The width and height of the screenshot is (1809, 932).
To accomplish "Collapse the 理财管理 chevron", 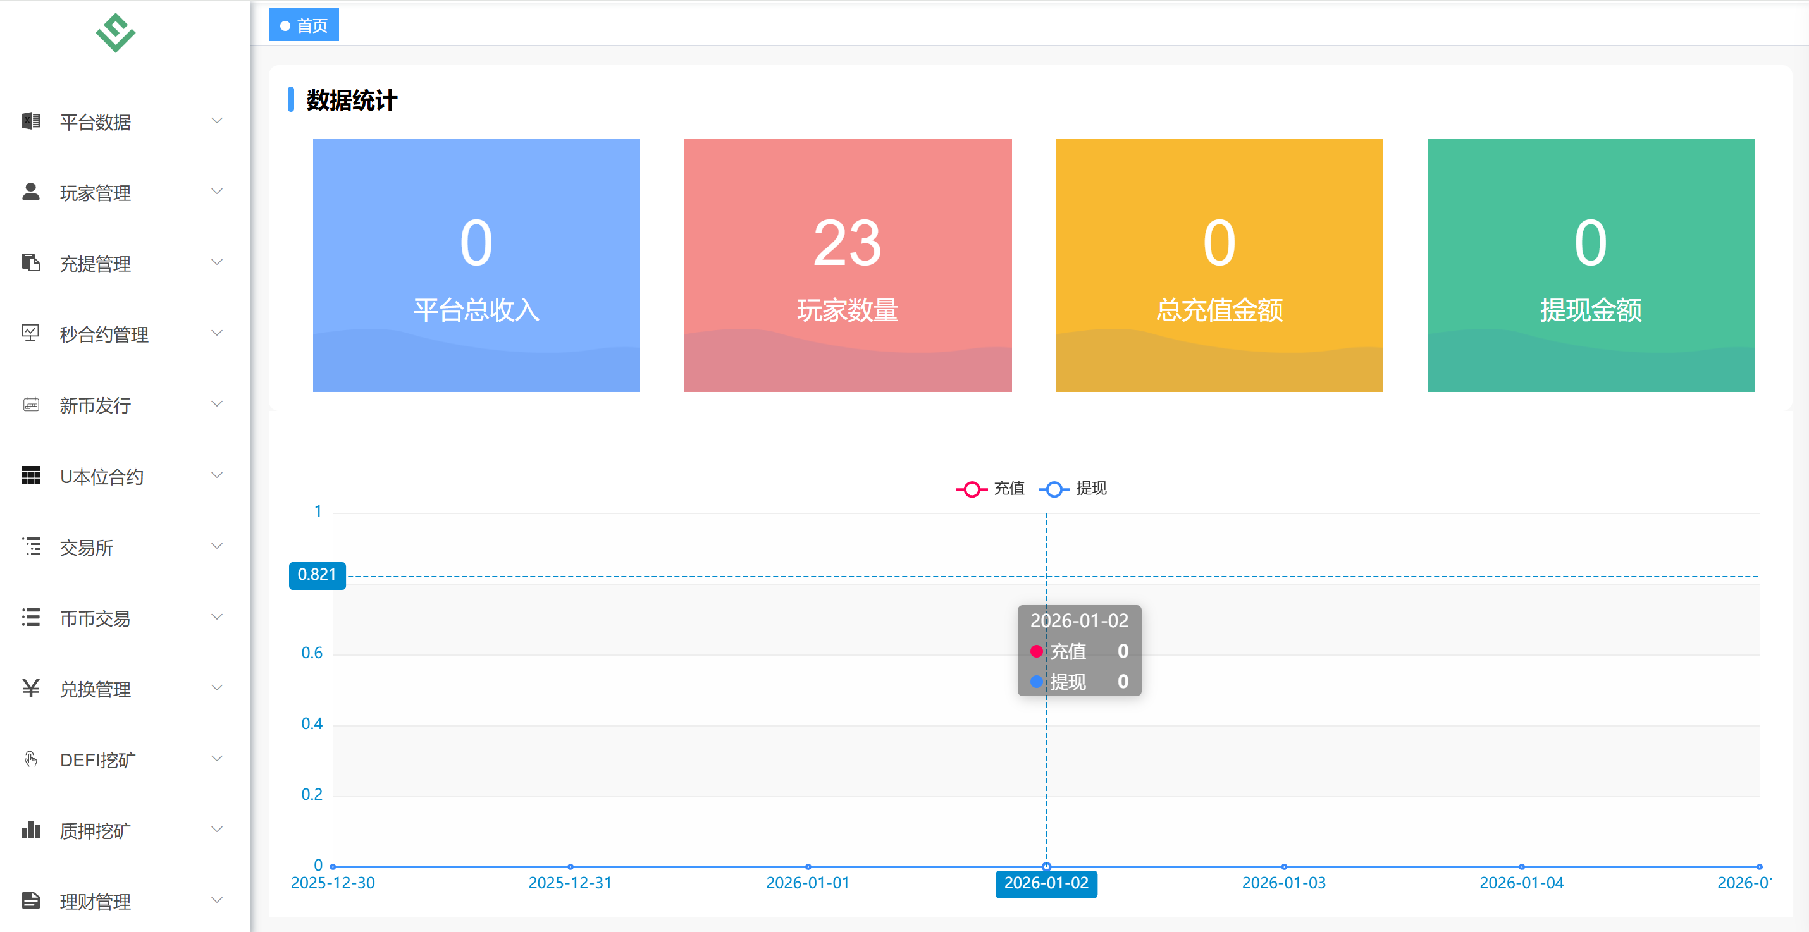I will [x=216, y=900].
